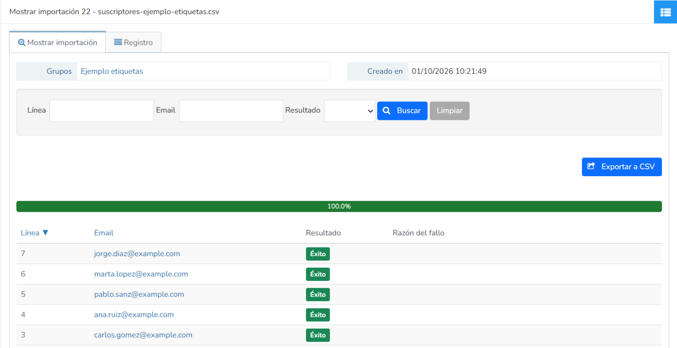Click the Éxito badge for jorge.diaz row

pos(318,254)
